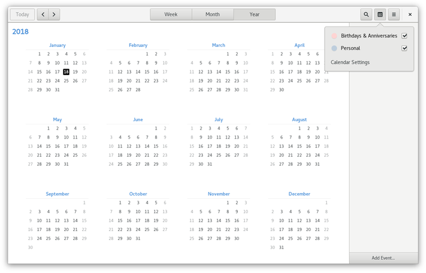
Task: Click the pink Birthdays color dot
Action: (334, 36)
